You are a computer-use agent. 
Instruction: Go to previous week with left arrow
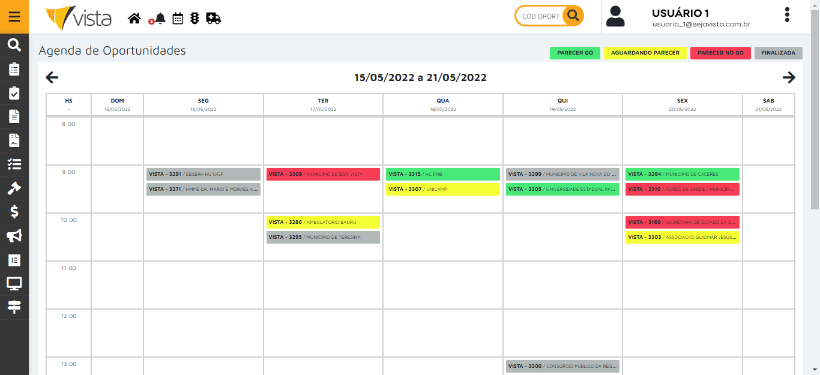(52, 77)
